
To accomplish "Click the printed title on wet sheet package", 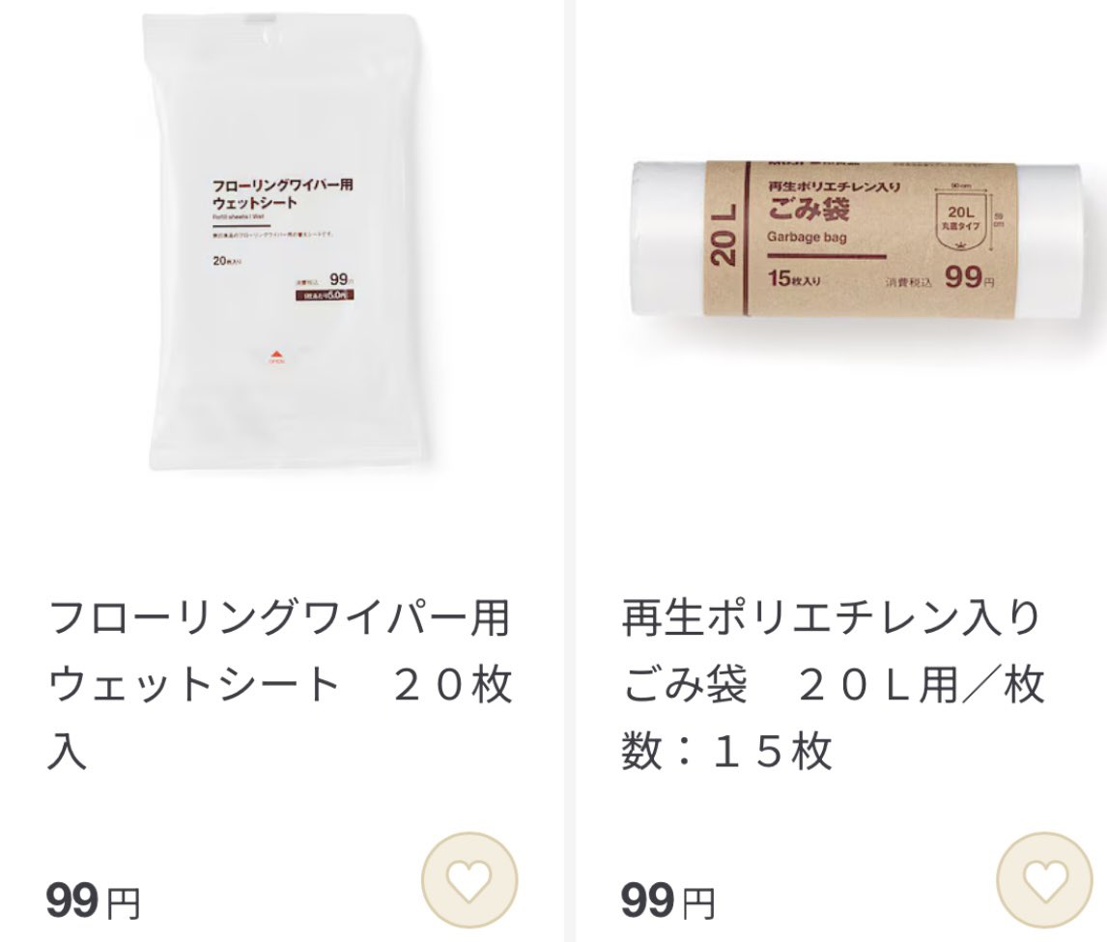I will (x=282, y=194).
